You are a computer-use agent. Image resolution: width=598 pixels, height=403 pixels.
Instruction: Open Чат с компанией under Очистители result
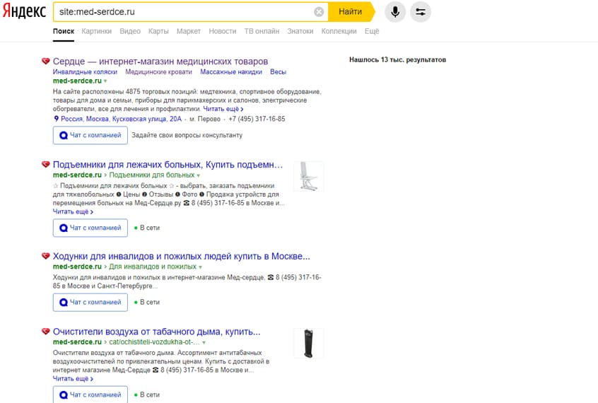coord(90,395)
